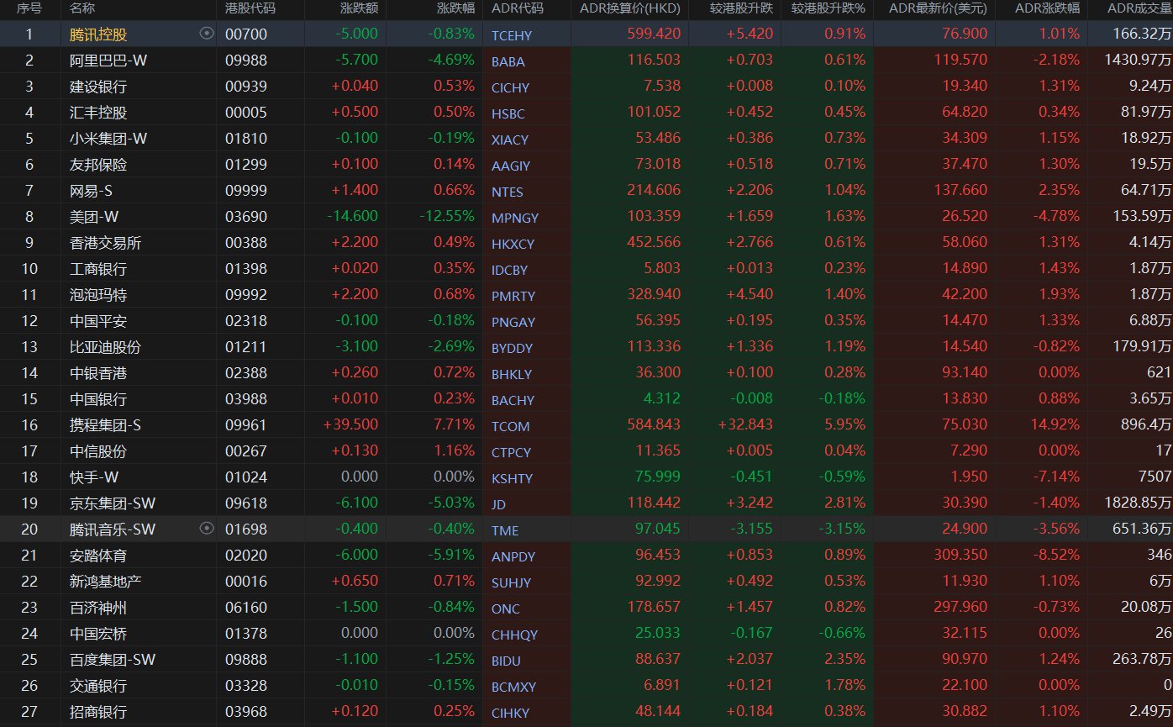Click ADR code BIDU

tap(507, 661)
